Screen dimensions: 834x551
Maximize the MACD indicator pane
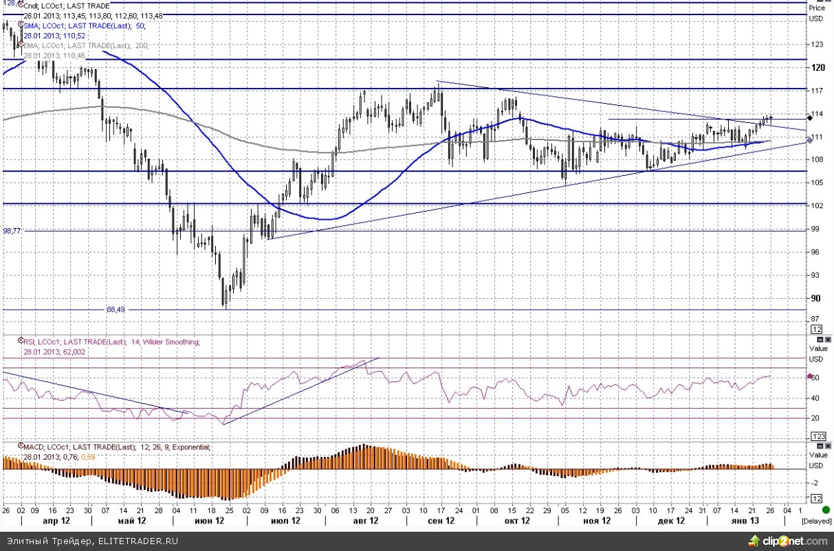click(818, 445)
